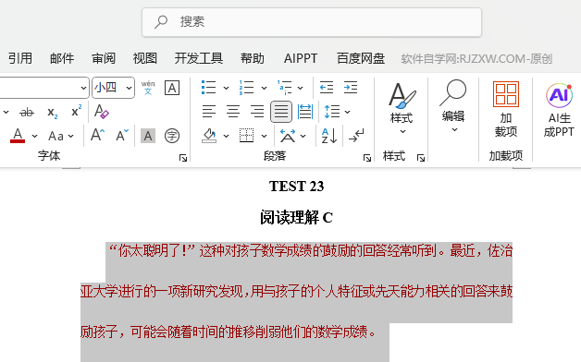581x362 pixels.
Task: Open Paragraph dialog launcher
Action: coord(367,158)
